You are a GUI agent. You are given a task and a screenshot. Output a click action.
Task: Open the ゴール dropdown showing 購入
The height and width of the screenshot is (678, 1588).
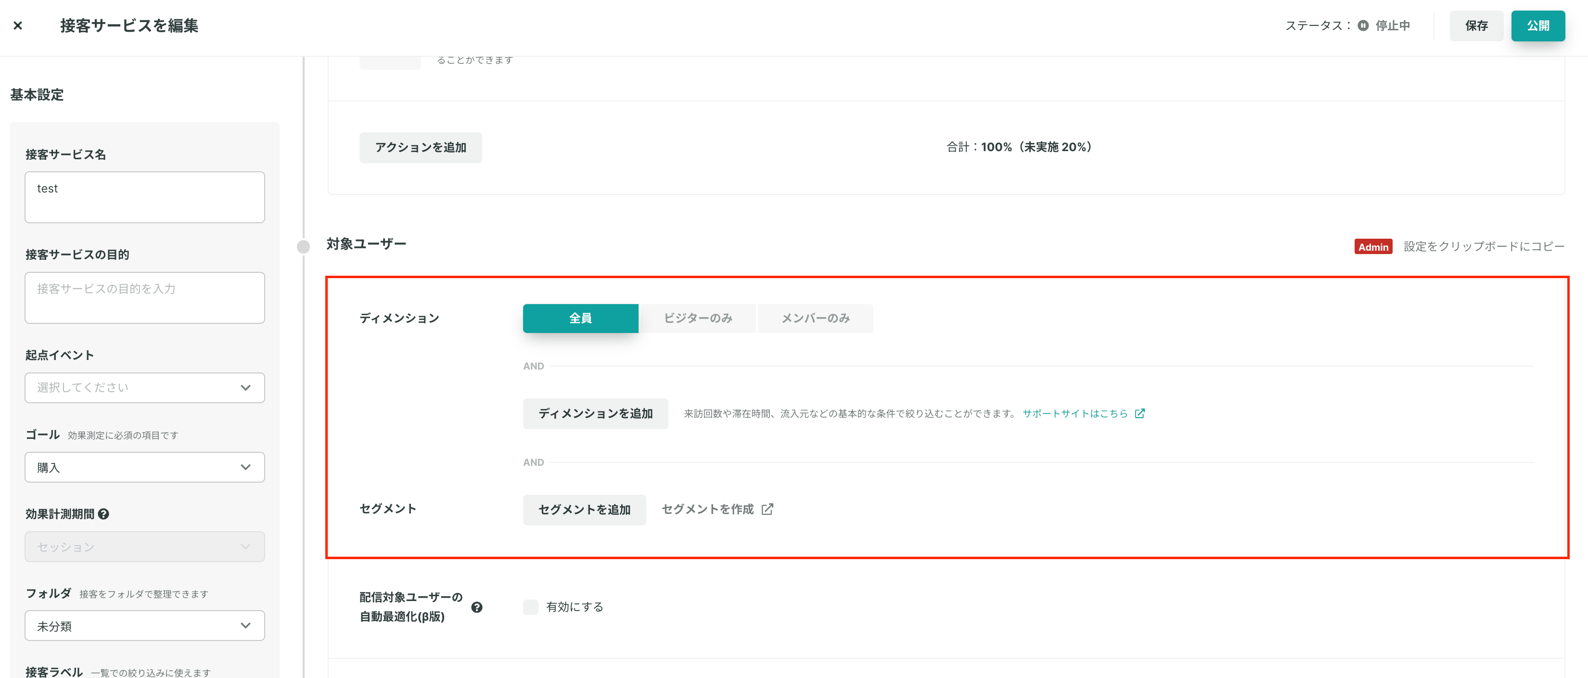[145, 467]
